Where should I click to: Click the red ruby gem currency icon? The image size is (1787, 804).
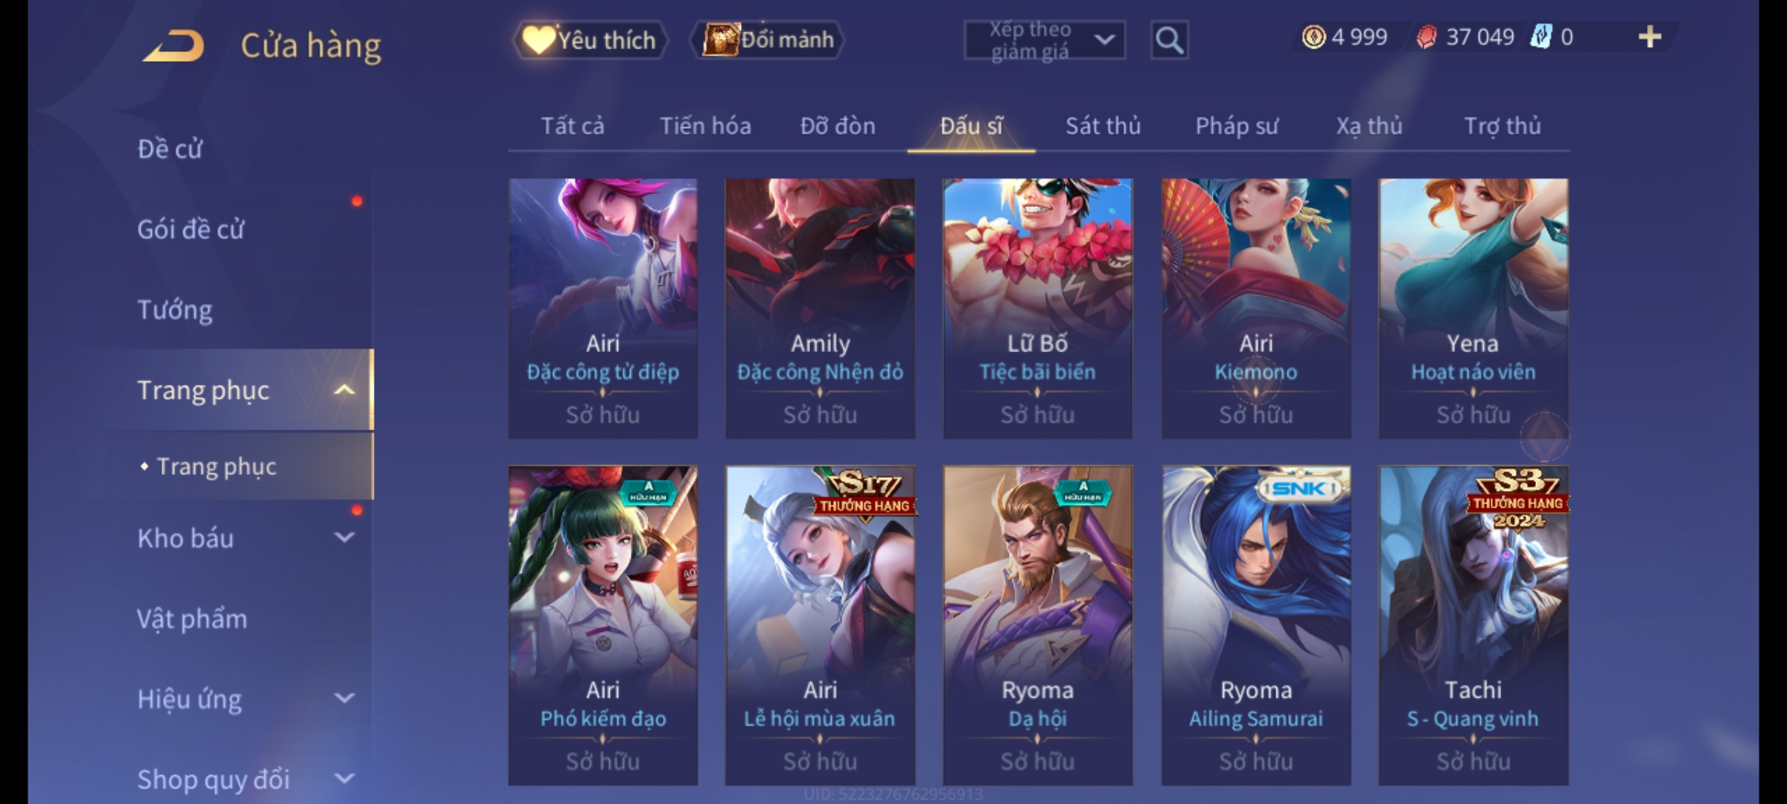pyautogui.click(x=1426, y=37)
